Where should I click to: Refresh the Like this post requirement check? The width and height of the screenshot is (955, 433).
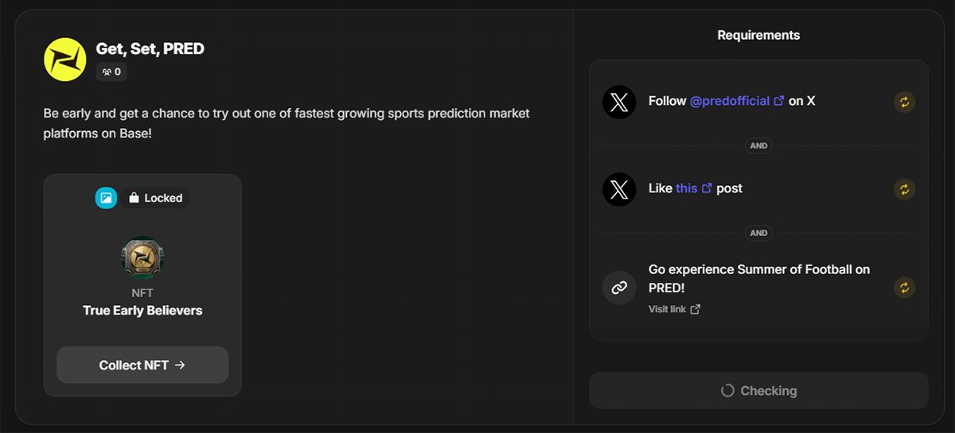coord(904,189)
